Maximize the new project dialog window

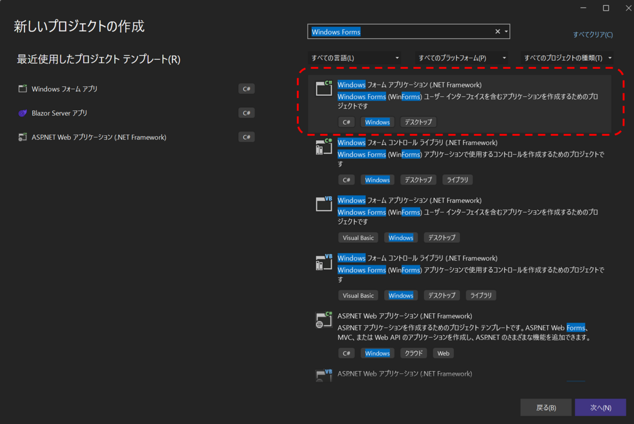606,8
